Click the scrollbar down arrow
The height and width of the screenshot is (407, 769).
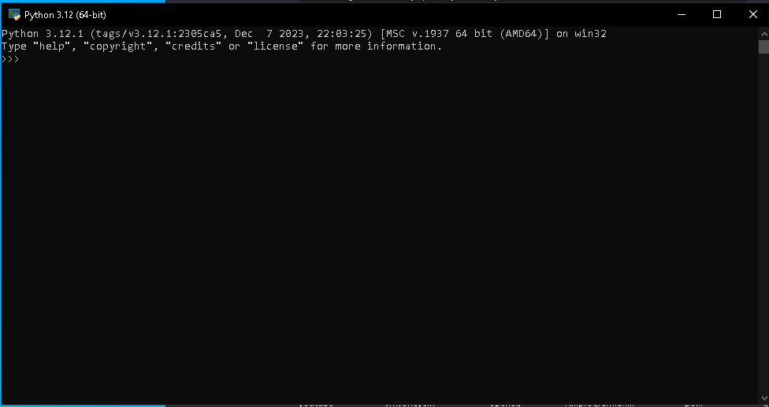point(763,398)
